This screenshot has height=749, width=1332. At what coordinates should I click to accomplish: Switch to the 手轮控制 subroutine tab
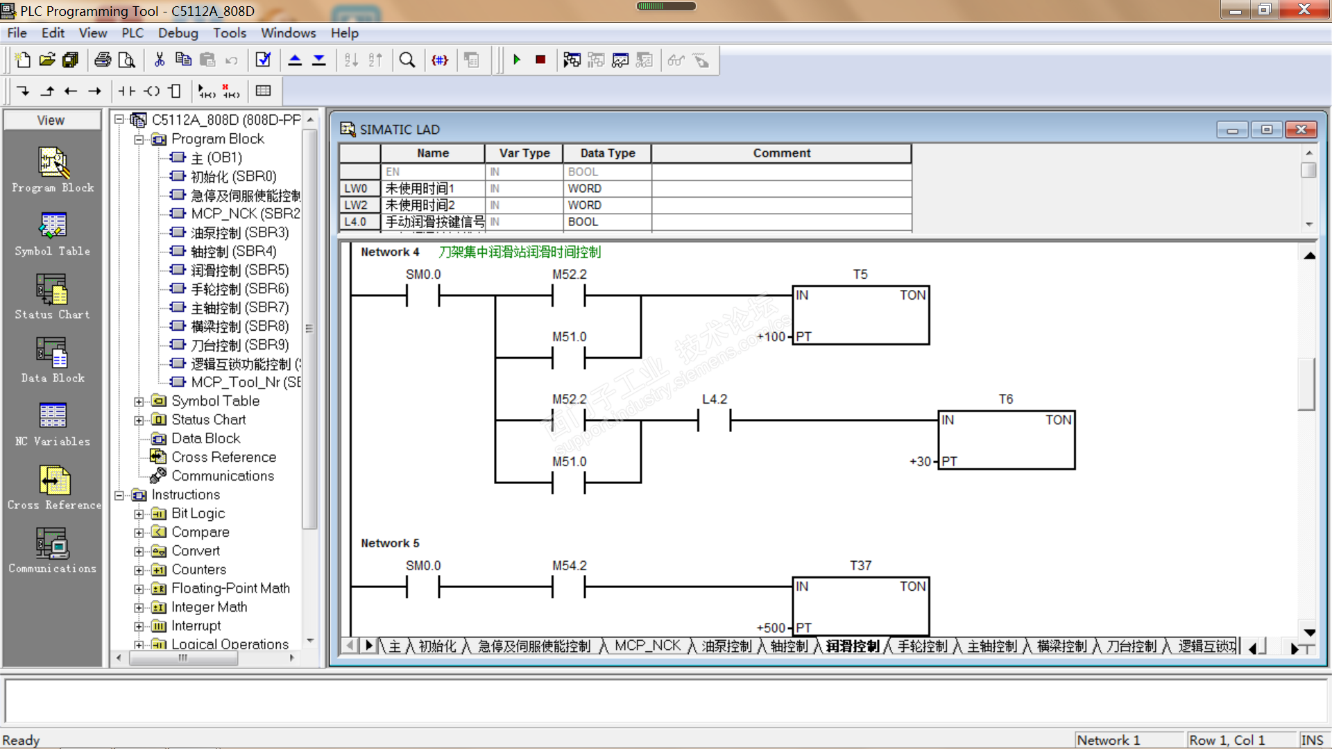[922, 646]
